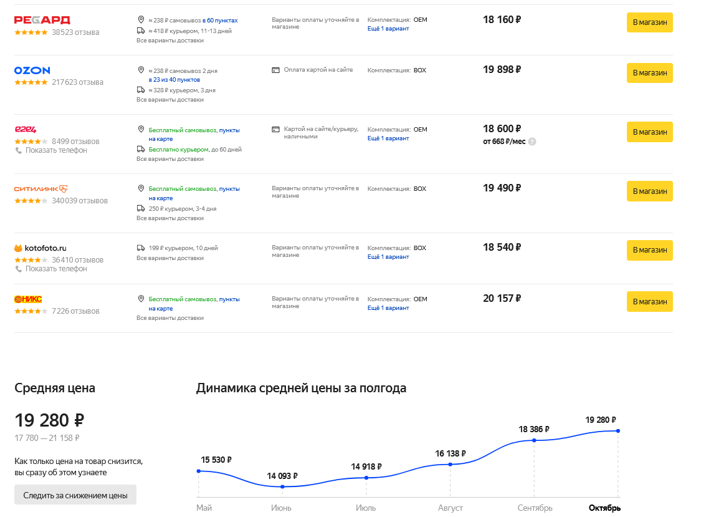Open 'Все варианты доставки' in Ситилинк row
The width and height of the screenshot is (701, 517).
click(170, 218)
